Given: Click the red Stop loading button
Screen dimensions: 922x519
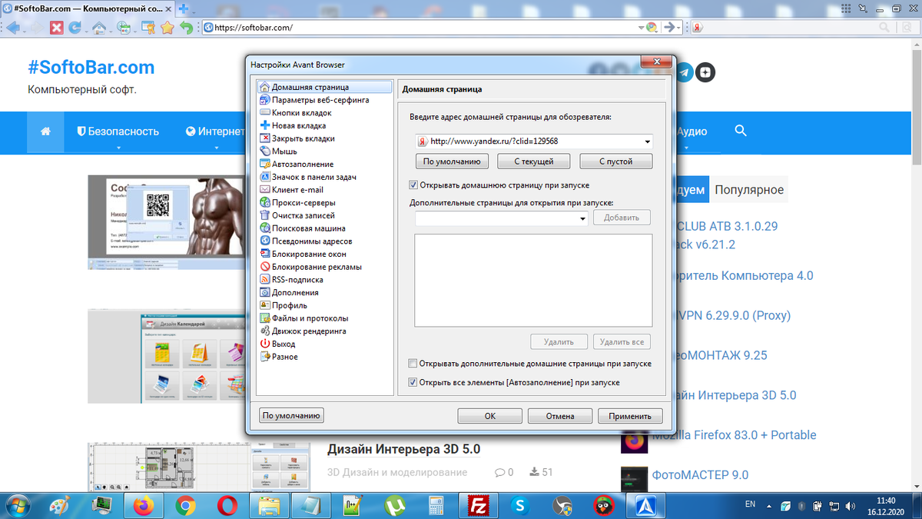Looking at the screenshot, I should 57,27.
